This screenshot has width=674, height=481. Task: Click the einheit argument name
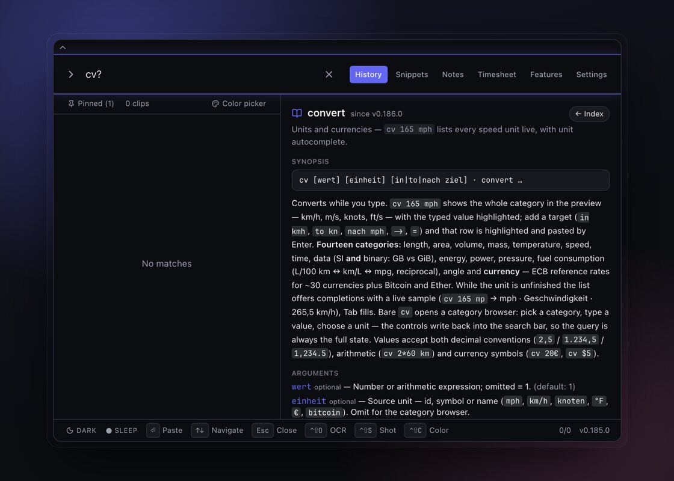[309, 401]
